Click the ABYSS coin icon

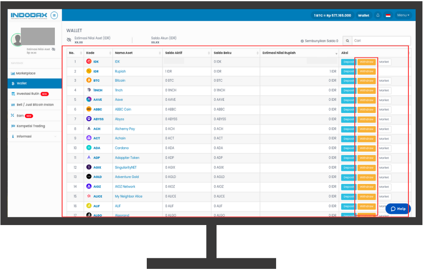click(89, 119)
